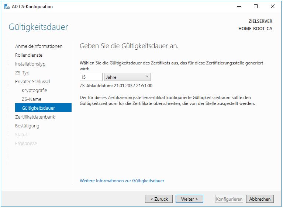The width and height of the screenshot is (283, 208).
Task: Expand the Jahre unit dropdown
Action: pos(127,77)
